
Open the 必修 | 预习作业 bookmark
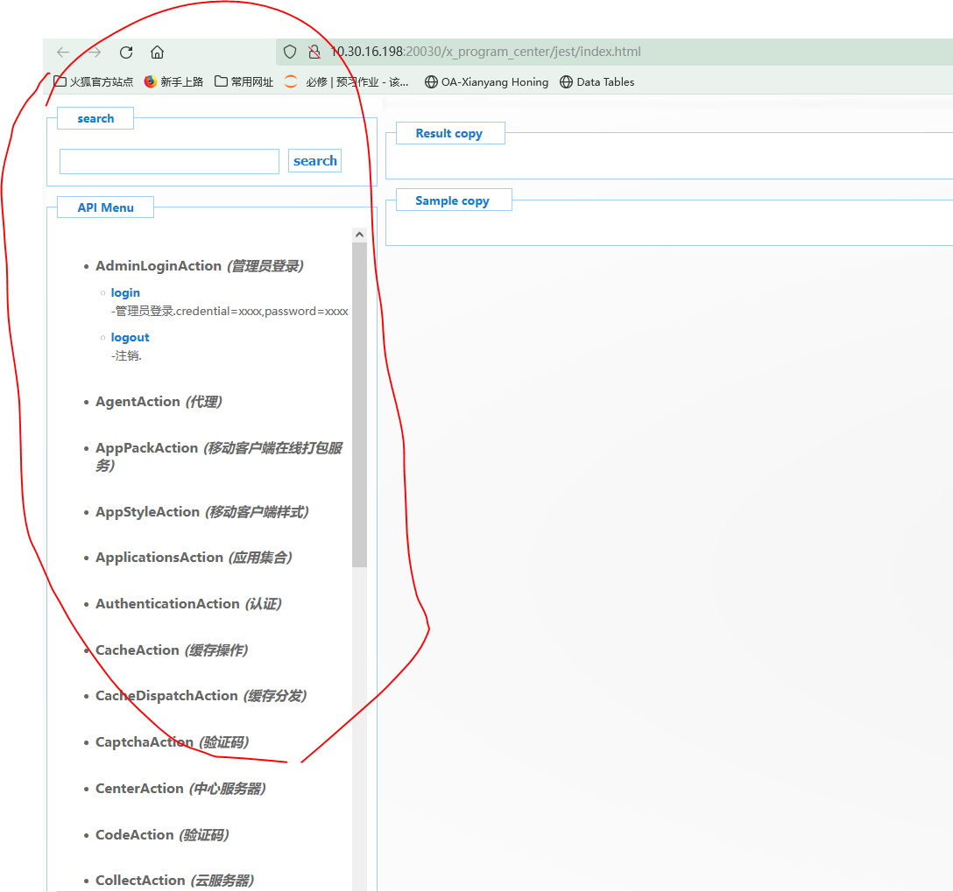[347, 82]
